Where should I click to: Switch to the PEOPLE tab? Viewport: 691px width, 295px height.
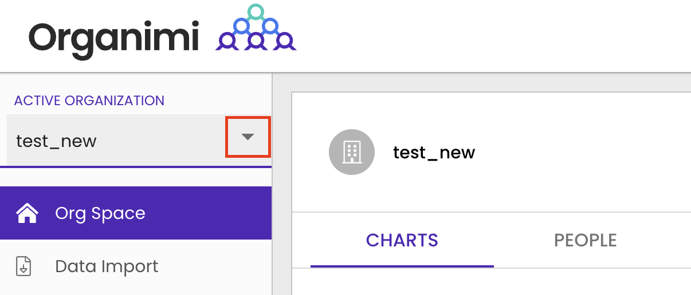coord(585,240)
